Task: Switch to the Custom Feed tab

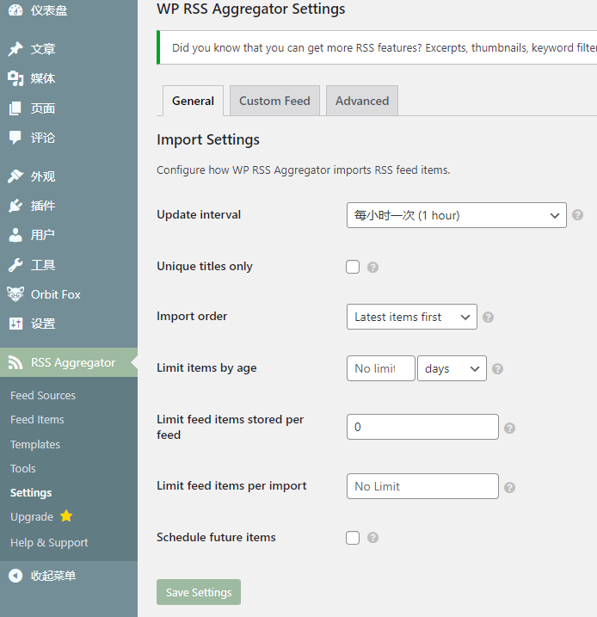Action: click(274, 101)
